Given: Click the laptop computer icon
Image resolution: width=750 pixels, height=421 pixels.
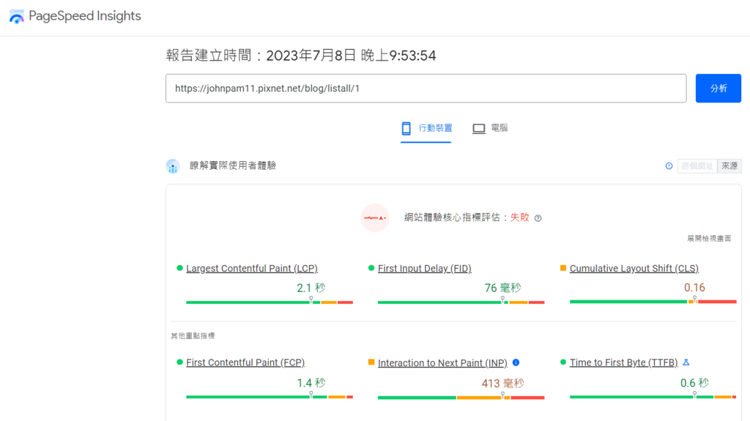Looking at the screenshot, I should 479,129.
